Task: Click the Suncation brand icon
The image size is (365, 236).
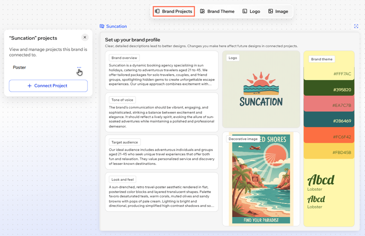Action: 102,26
